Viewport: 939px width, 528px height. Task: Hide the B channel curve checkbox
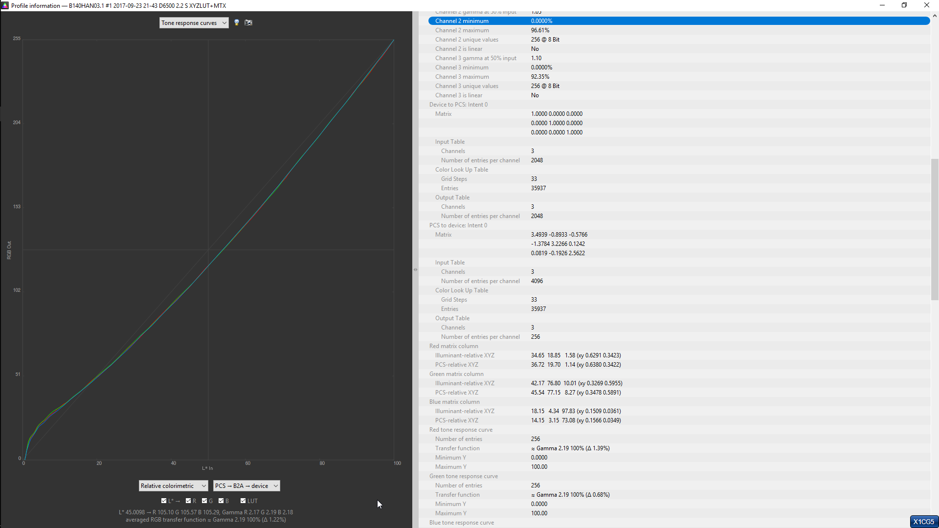click(221, 501)
